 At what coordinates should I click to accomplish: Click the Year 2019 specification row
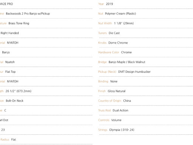(146, 4)
